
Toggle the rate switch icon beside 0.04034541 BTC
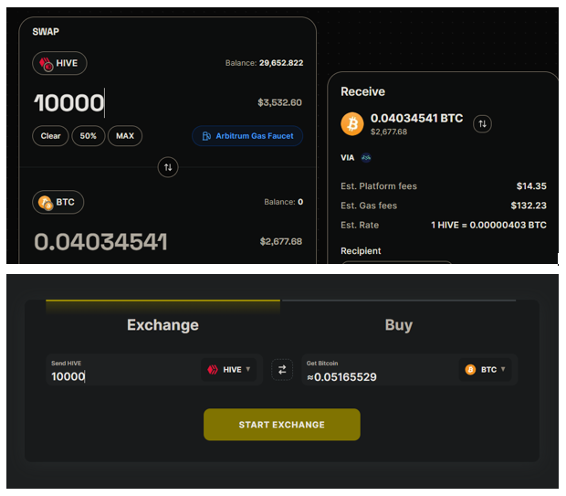click(x=482, y=124)
